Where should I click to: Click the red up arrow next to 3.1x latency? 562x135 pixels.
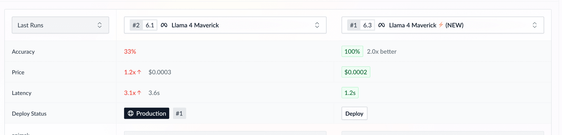click(139, 93)
